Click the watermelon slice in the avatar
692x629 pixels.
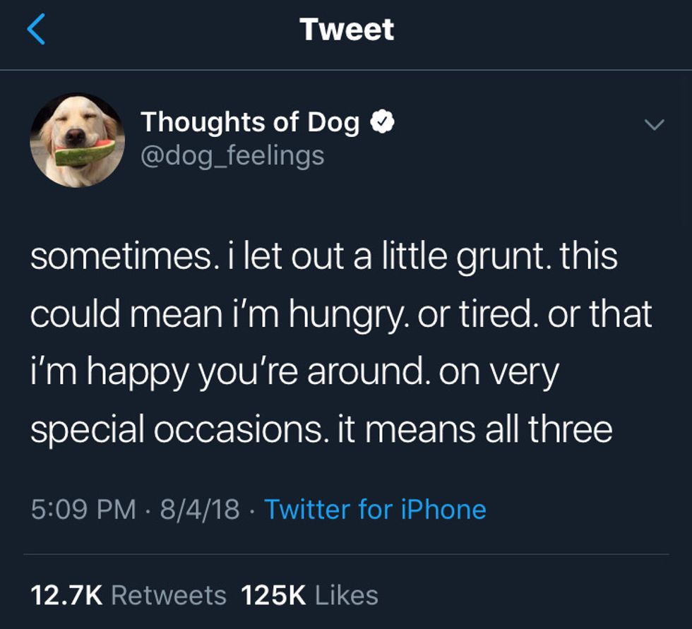tap(84, 152)
